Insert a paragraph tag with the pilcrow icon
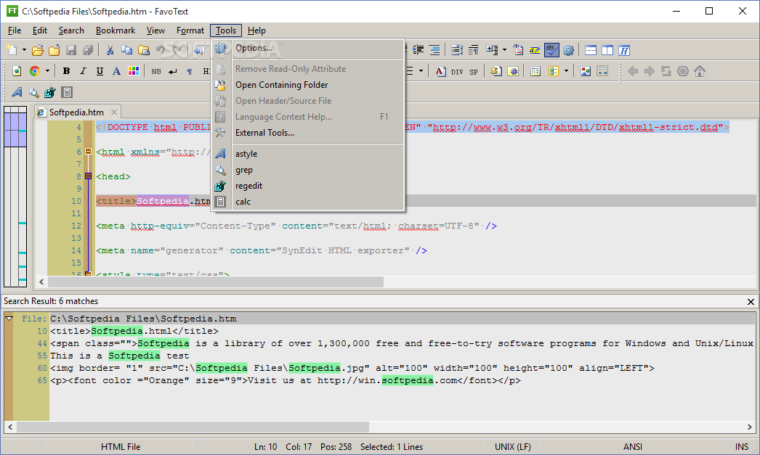Viewport: 760px width, 455px height. 190,71
